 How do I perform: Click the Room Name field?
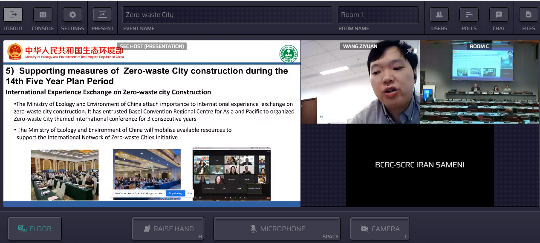378,15
